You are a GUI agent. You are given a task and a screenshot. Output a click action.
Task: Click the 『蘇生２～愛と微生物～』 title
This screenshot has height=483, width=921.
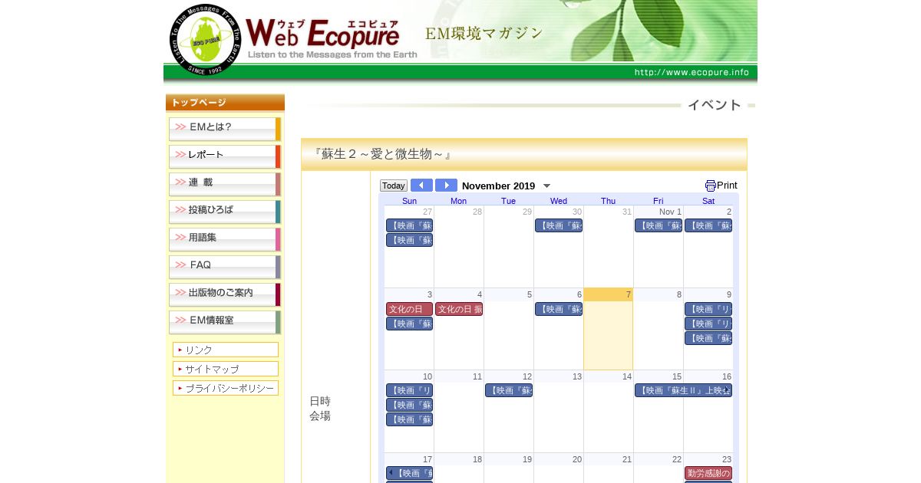click(382, 154)
